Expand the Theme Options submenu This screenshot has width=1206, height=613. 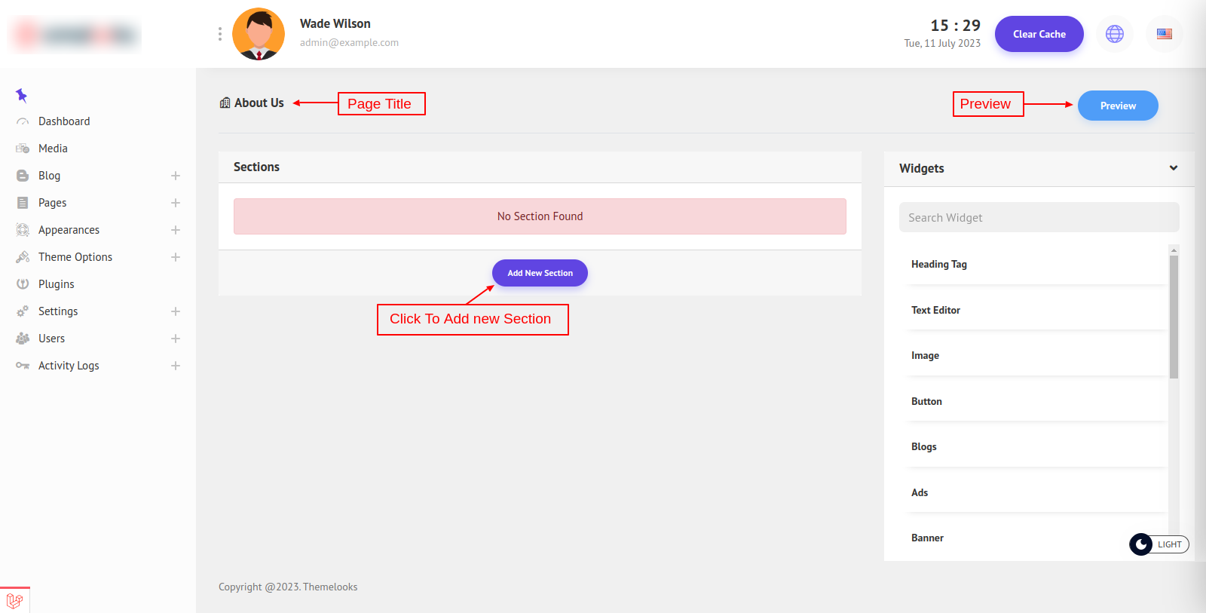[176, 257]
